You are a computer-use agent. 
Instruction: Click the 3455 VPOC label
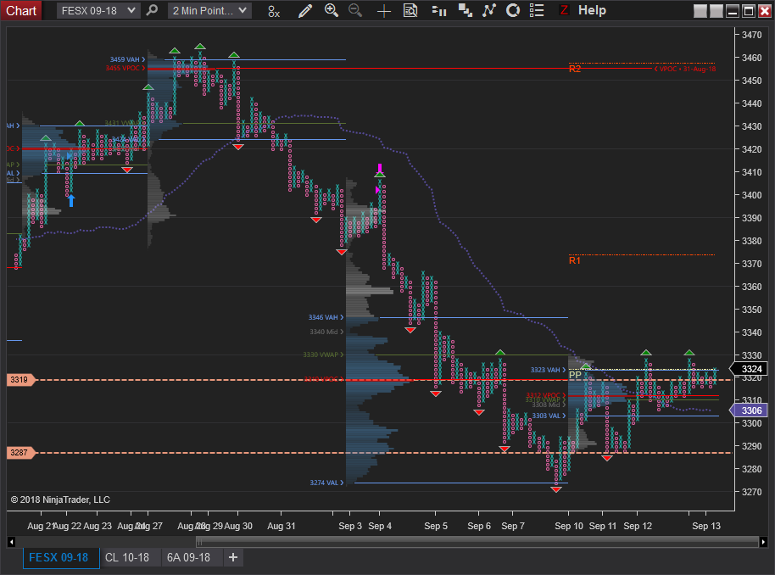click(125, 68)
